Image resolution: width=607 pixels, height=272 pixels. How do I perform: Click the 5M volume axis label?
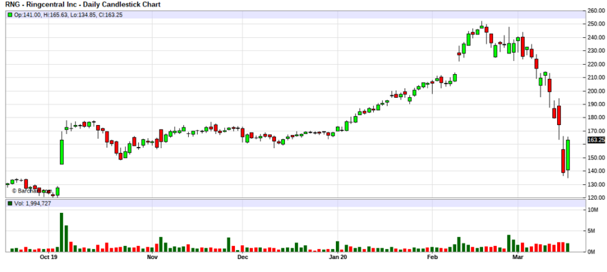pyautogui.click(x=592, y=231)
